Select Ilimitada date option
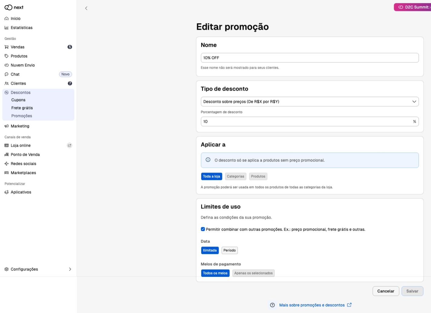The image size is (431, 313). coord(210,250)
